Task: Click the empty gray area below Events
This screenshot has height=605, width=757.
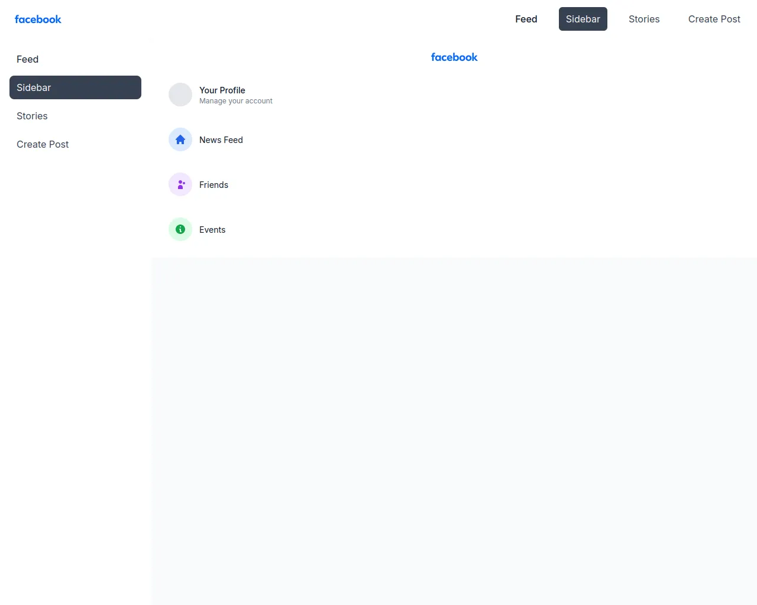Action: click(454, 414)
